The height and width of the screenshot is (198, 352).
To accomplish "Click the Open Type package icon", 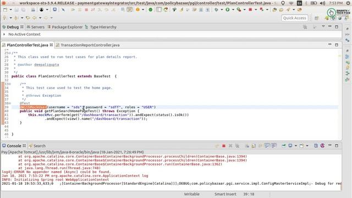I will click(274, 10).
